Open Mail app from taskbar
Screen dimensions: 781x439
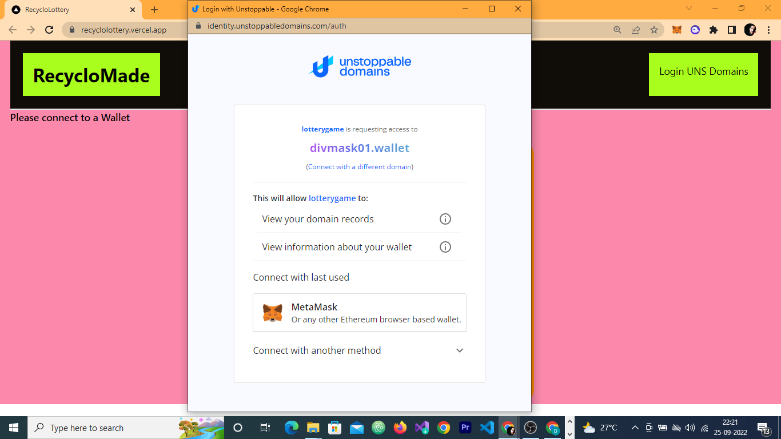[357, 428]
